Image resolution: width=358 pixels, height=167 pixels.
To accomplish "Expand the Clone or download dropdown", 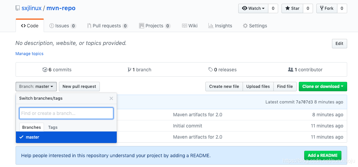I will [323, 87].
